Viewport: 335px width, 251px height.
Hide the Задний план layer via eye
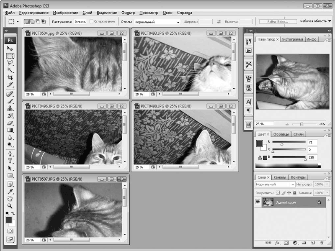[258, 202]
